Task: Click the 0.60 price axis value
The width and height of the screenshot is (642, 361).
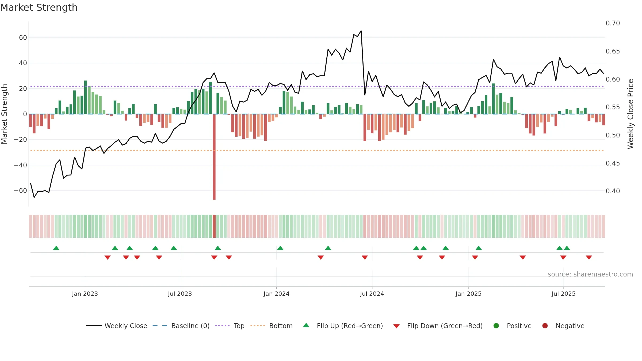Action: (613, 79)
